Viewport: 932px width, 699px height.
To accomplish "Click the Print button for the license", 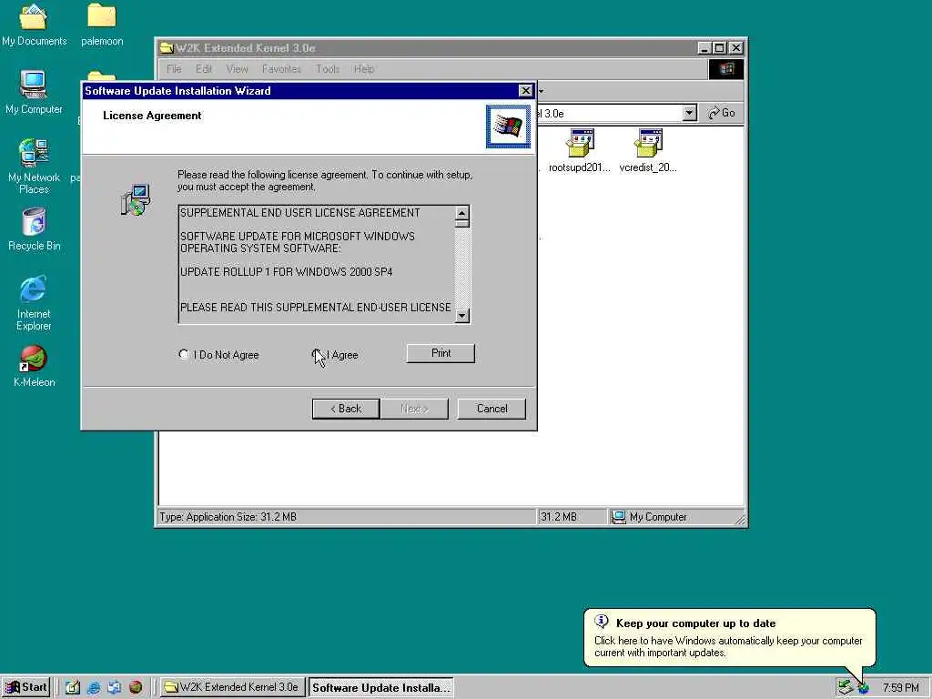I will coord(441,353).
